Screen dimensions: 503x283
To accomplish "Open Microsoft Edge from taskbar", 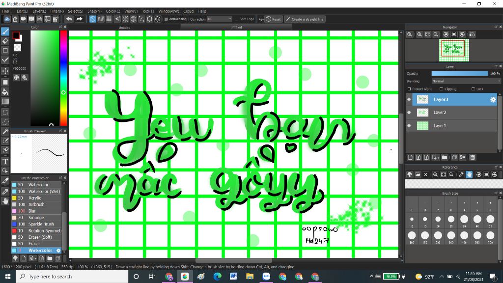I will point(217,277).
